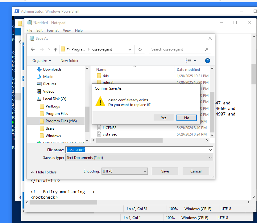
Task: Click the change view layout icon
Action: [x=189, y=61]
